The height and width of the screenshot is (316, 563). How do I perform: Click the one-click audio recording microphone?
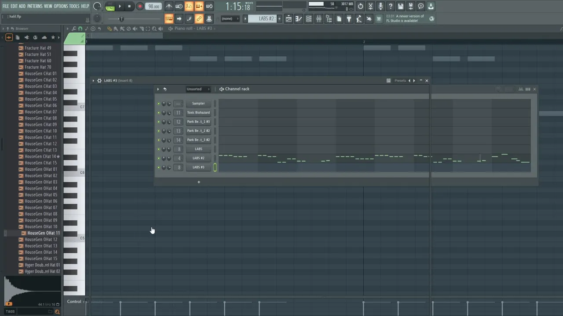tap(380, 6)
